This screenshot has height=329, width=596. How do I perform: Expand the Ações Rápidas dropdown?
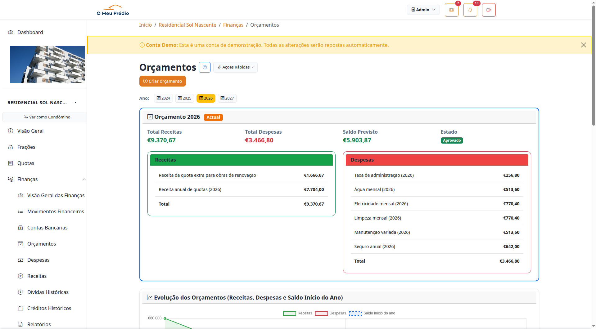pyautogui.click(x=235, y=67)
